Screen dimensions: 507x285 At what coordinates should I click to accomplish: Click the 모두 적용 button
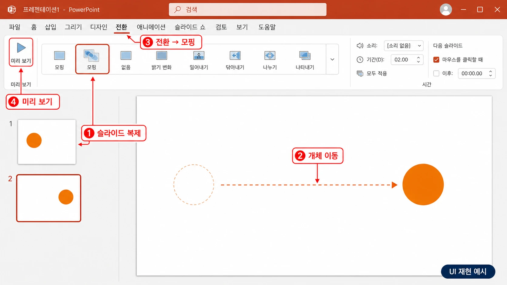[372, 73]
